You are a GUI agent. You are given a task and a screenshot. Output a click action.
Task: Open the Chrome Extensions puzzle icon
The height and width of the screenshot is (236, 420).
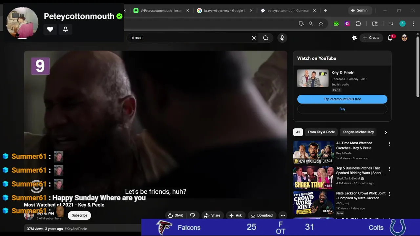point(358,24)
